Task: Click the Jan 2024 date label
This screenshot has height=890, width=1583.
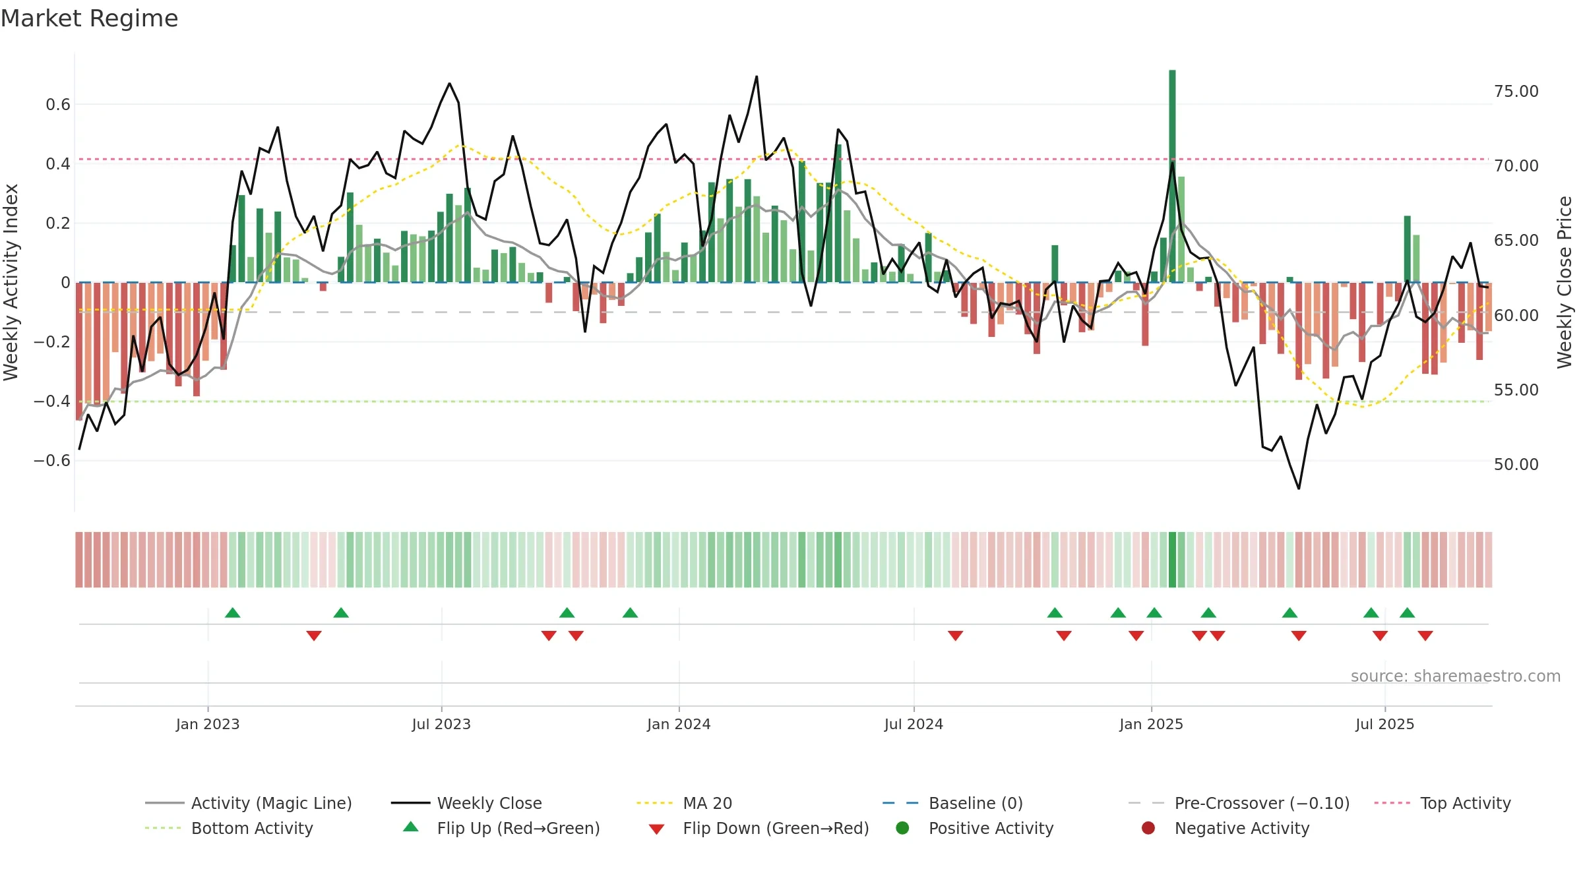Action: (679, 724)
